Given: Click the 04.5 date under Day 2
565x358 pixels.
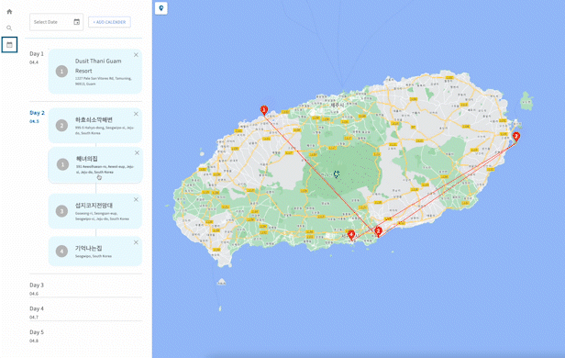Looking at the screenshot, I should [34, 121].
